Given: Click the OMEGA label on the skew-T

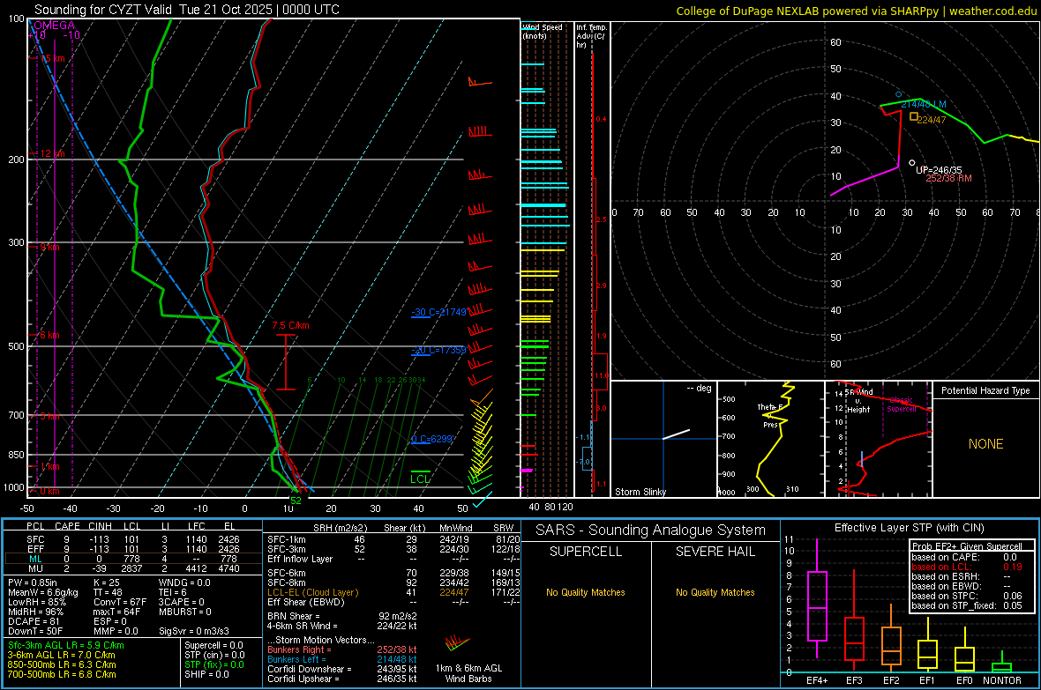Looking at the screenshot, I should pos(54,26).
